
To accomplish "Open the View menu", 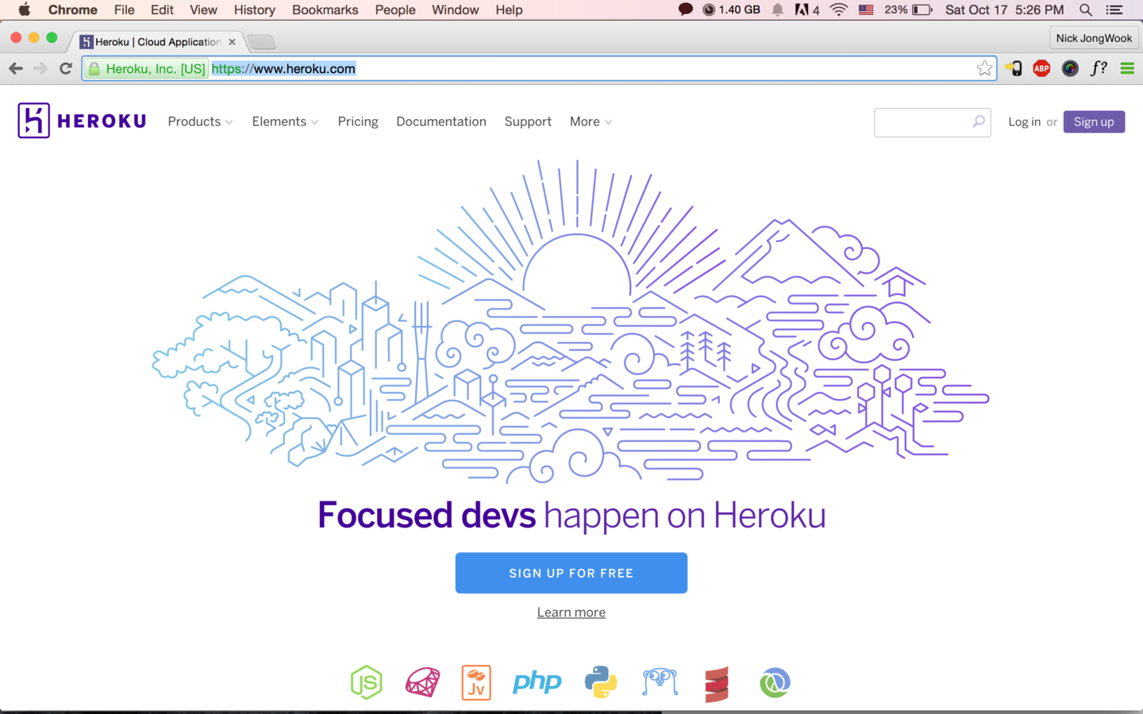I will [x=203, y=10].
